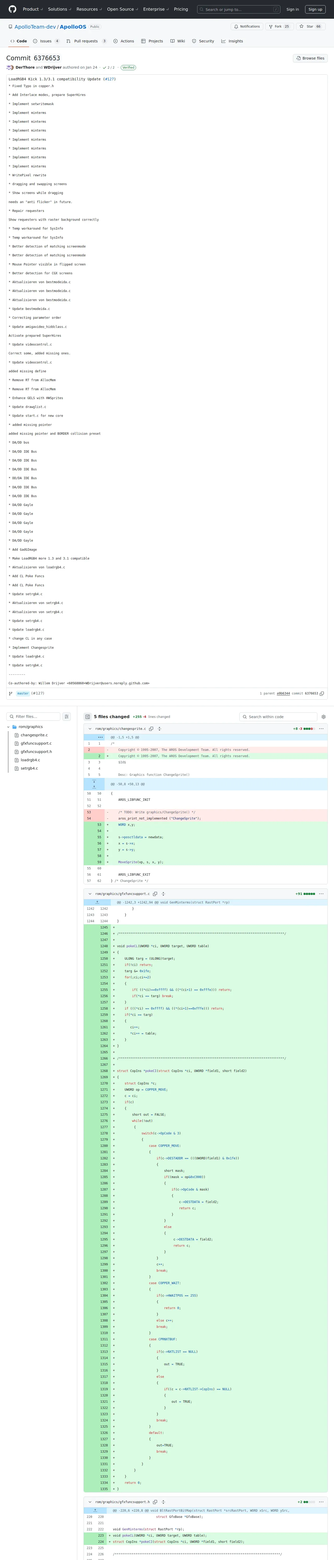Open the ApolloTeam-dev organization link
This screenshot has height=1560, width=334.
(35, 27)
